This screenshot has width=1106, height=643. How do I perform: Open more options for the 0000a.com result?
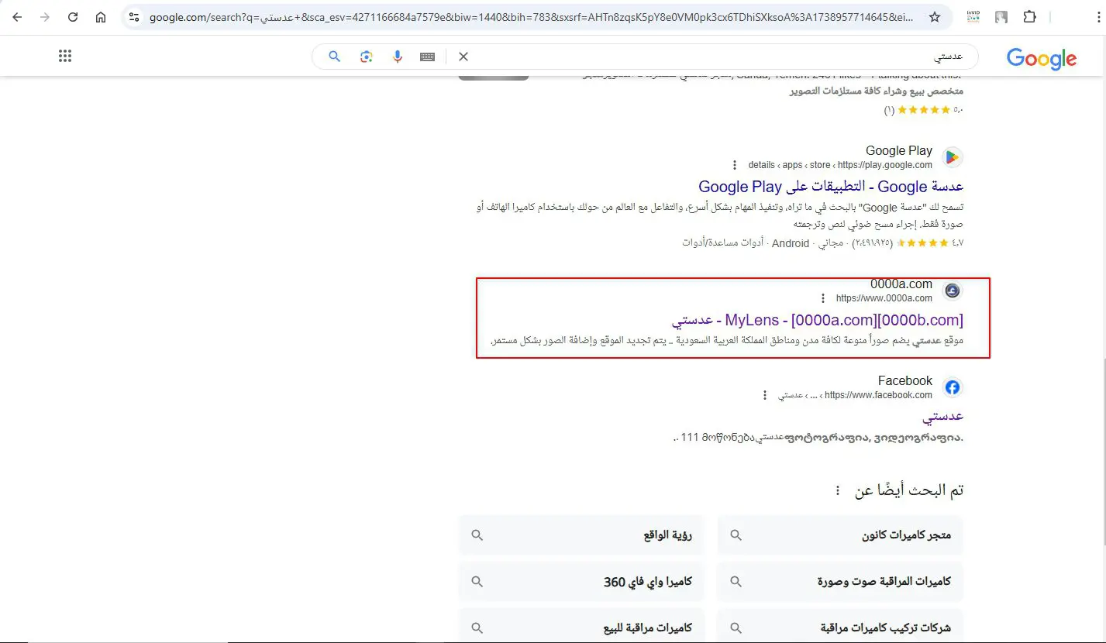tap(823, 298)
